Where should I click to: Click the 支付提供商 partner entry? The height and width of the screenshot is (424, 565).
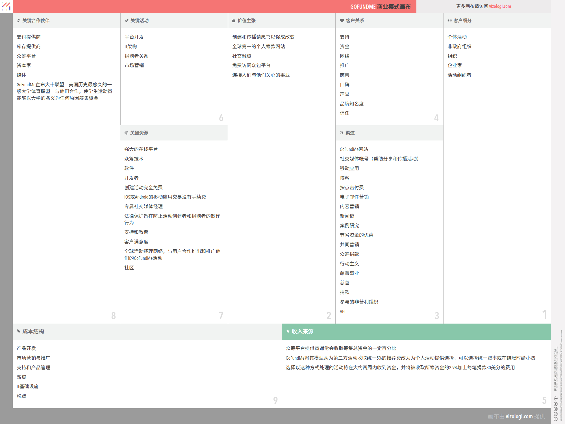29,37
